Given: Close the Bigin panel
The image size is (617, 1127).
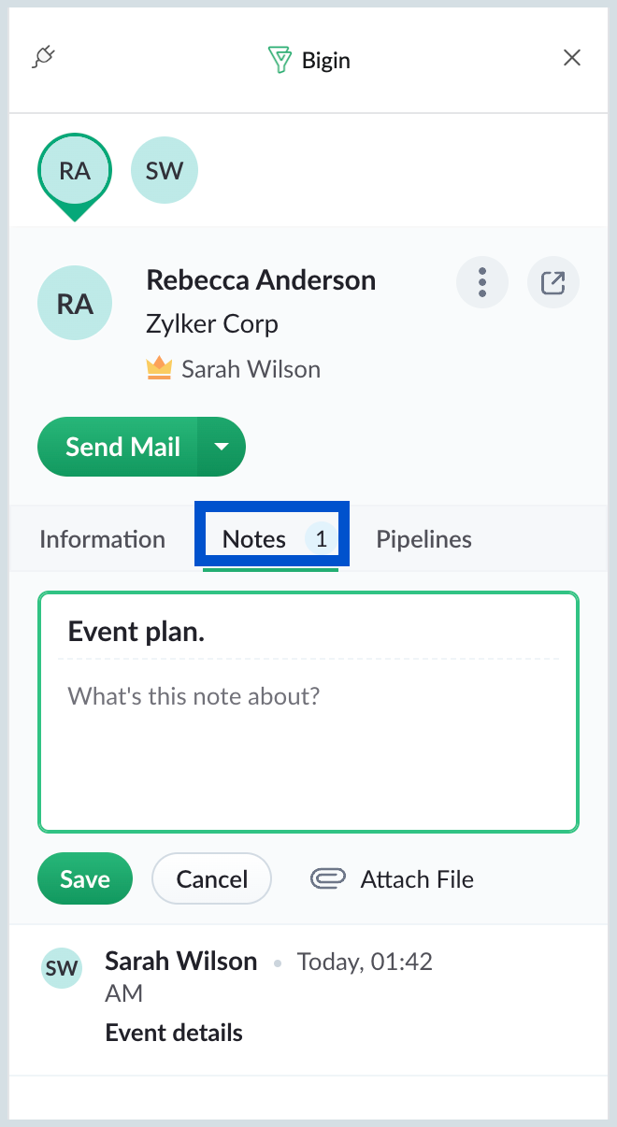Looking at the screenshot, I should click(572, 58).
